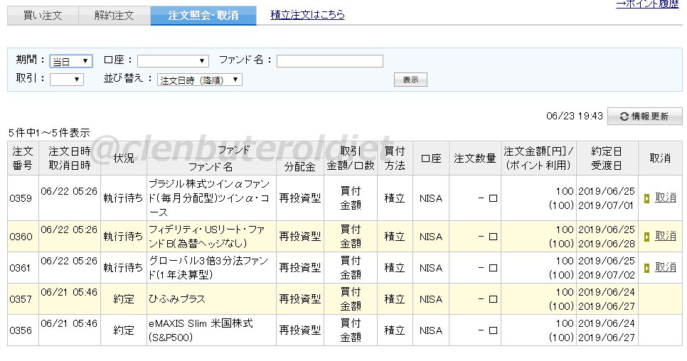Viewport: 687px width, 361px height.
Task: Click the 注文番号 column header
Action: point(22,158)
